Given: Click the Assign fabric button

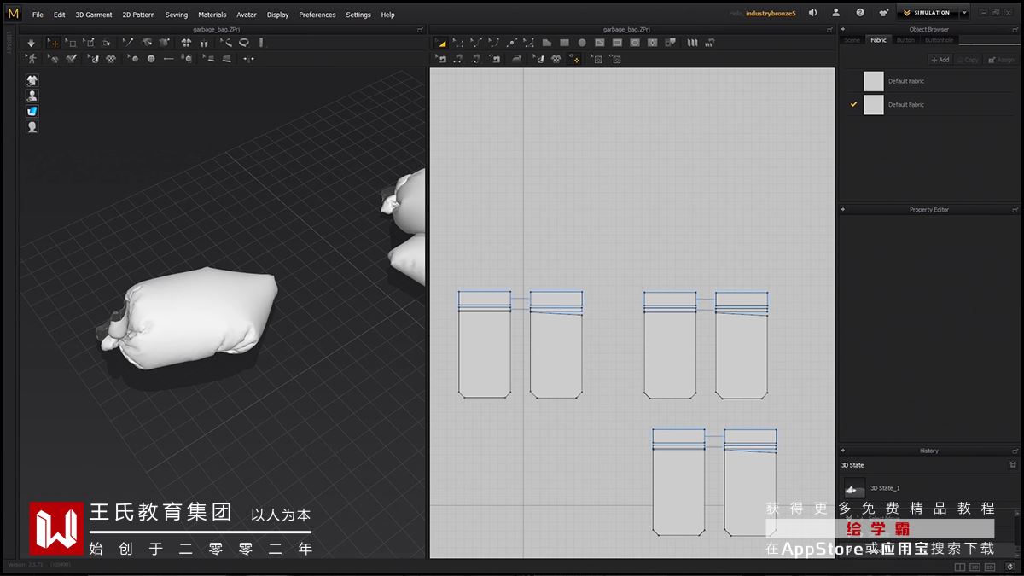Looking at the screenshot, I should tap(1001, 60).
